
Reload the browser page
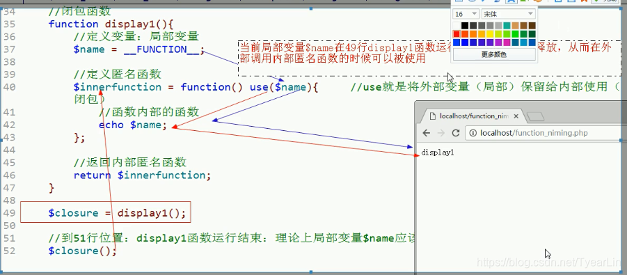point(455,133)
